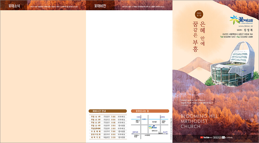Click the 수요예배 schedule row
This screenshot has width=259, height=143.
107,131
